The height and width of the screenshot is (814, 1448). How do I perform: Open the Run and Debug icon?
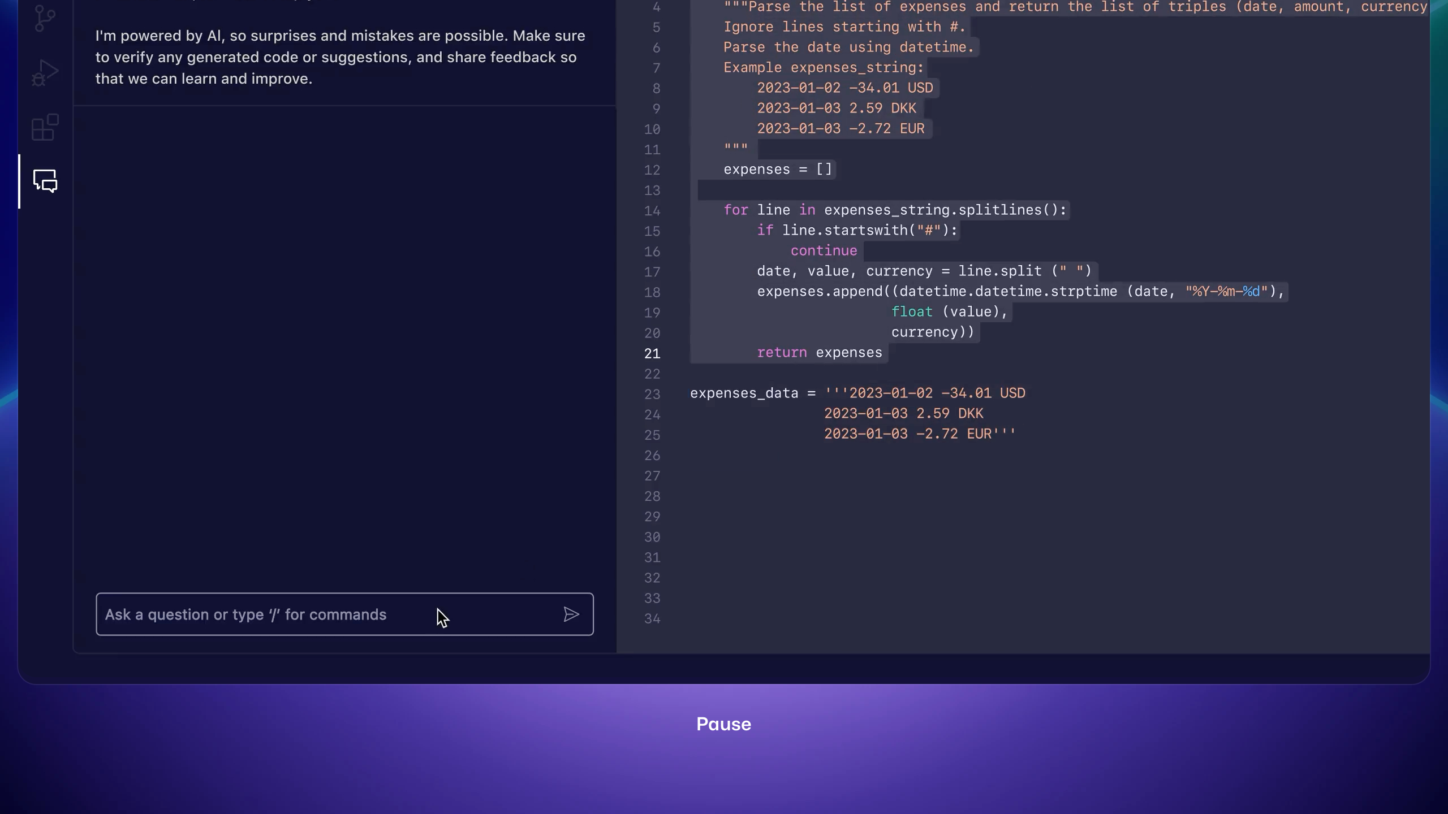click(x=45, y=73)
